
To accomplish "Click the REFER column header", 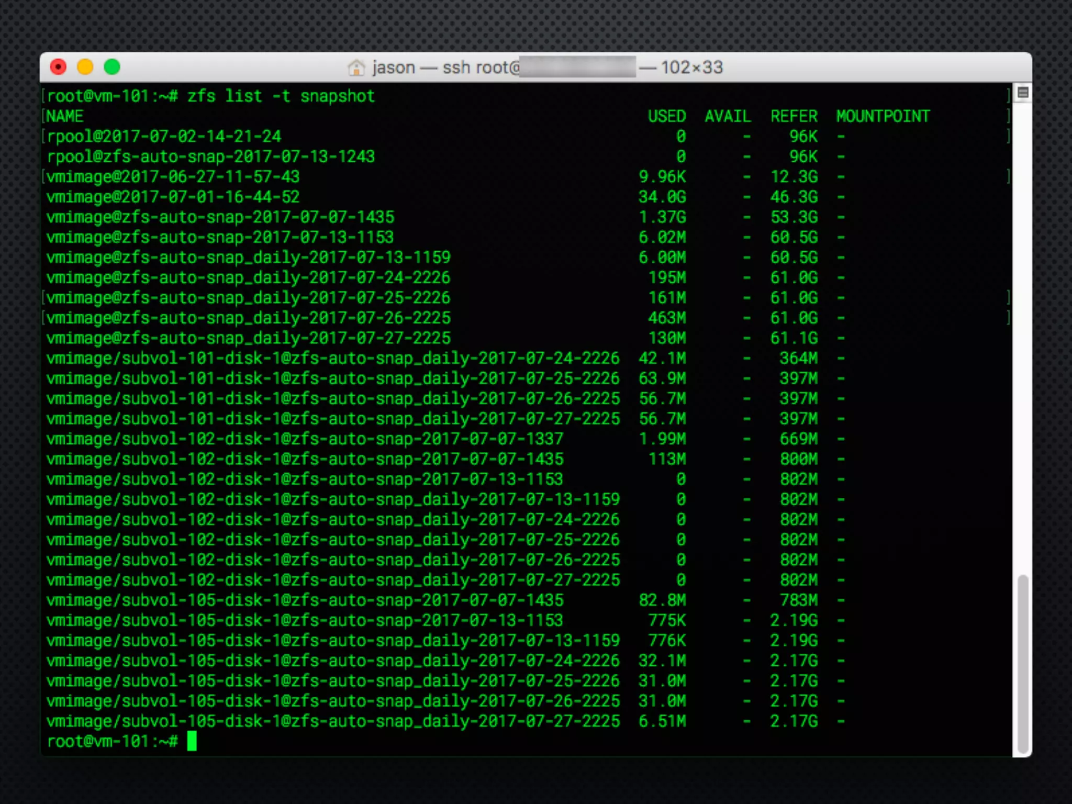I will pyautogui.click(x=794, y=116).
